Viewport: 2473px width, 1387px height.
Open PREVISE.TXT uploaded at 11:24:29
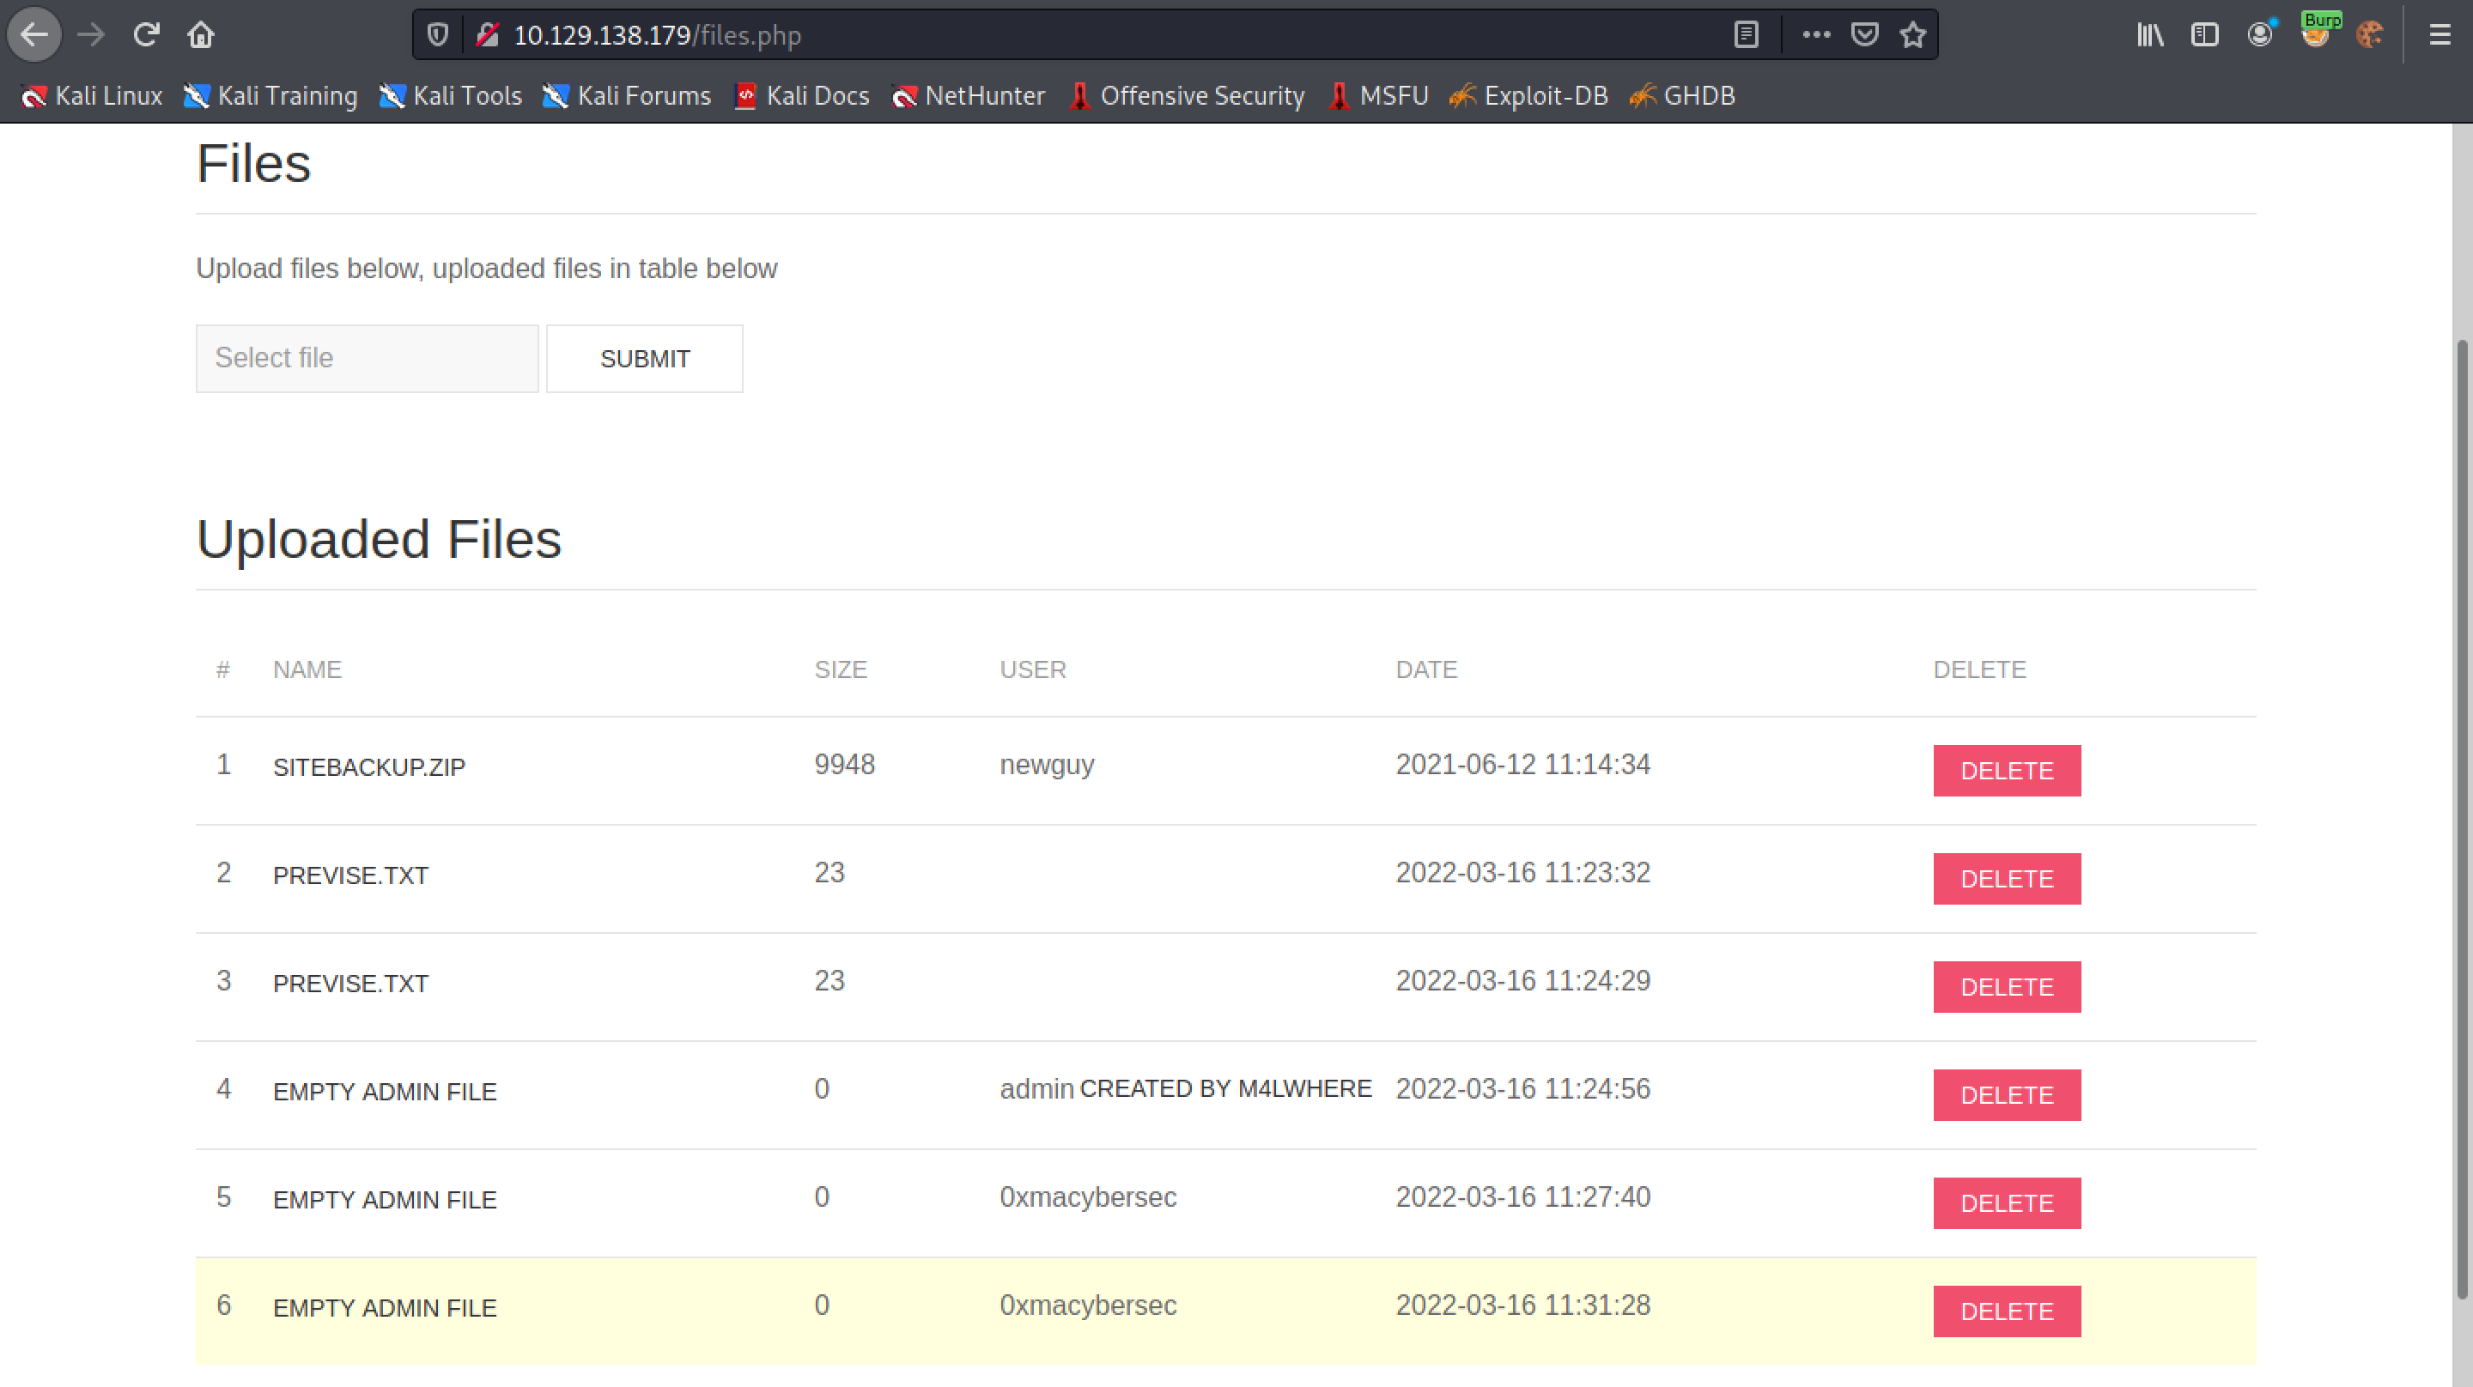(350, 983)
